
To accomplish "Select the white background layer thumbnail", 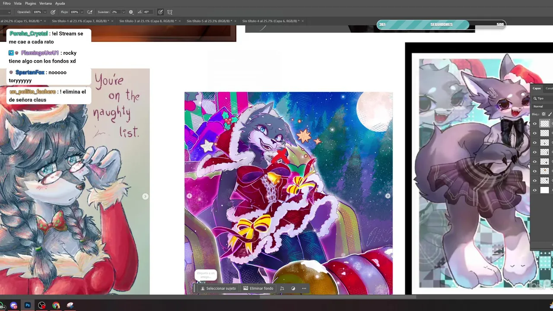I will pyautogui.click(x=544, y=190).
